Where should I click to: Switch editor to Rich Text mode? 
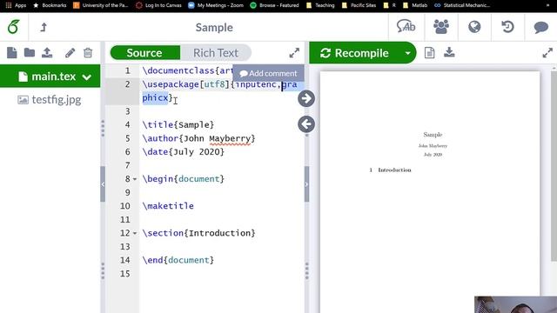click(216, 53)
